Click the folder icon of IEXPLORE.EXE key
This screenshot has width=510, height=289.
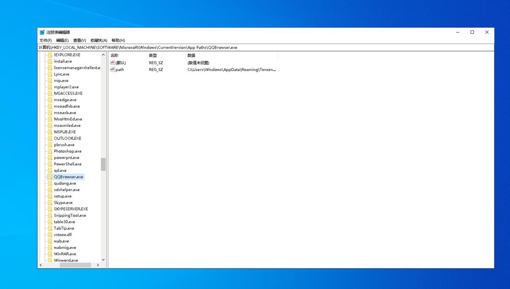pyautogui.click(x=50, y=55)
